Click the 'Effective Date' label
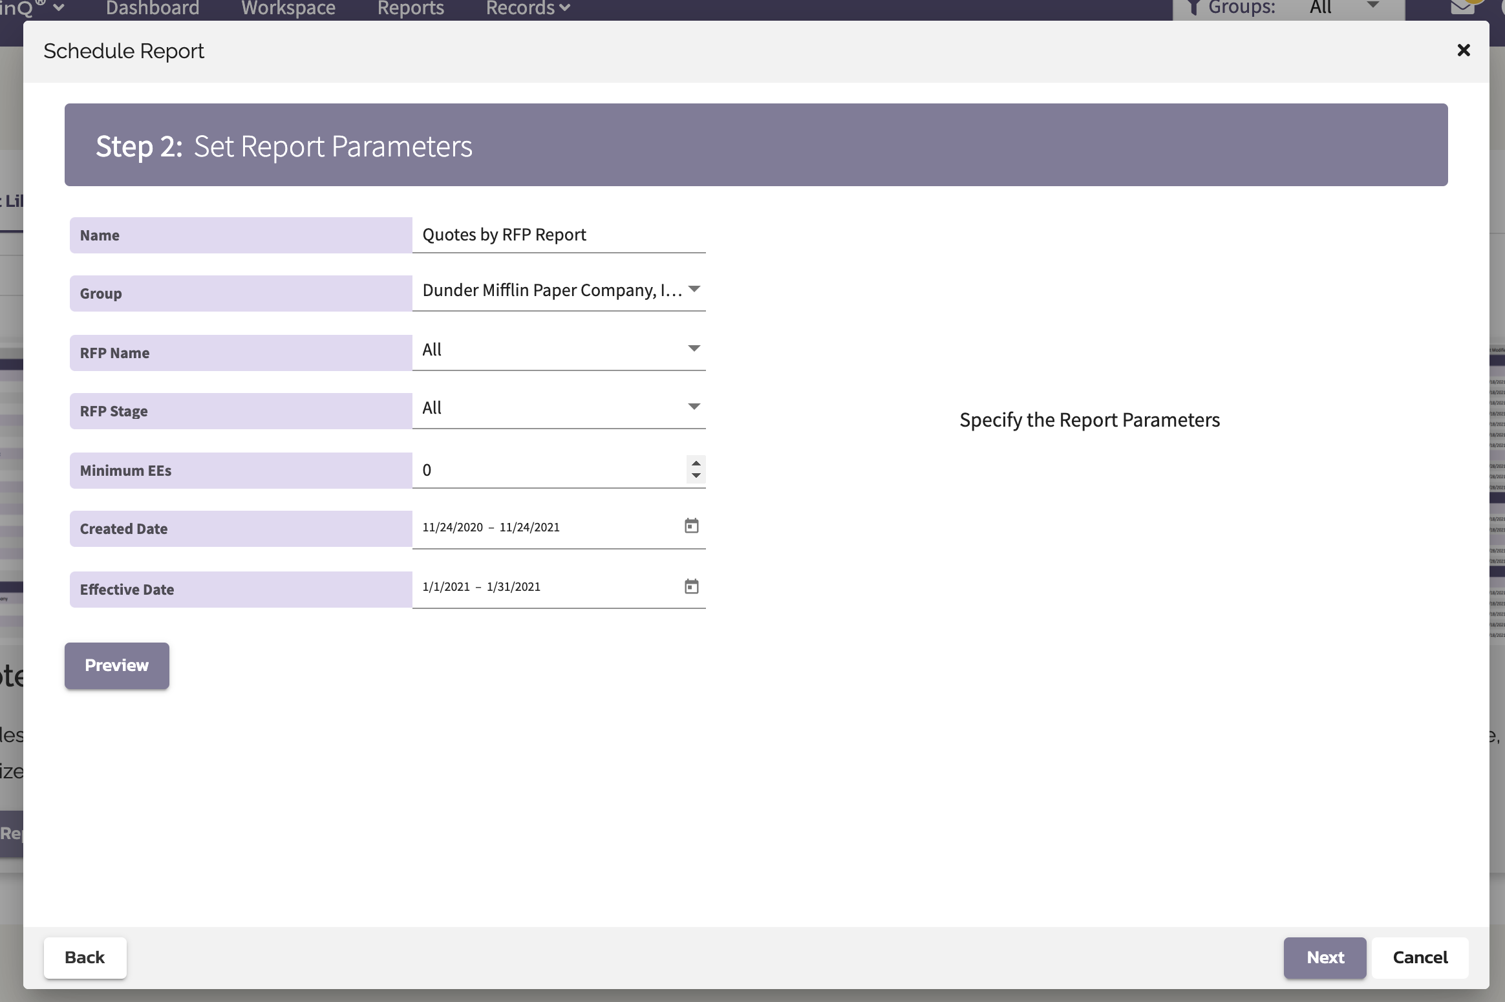The image size is (1505, 1002). [x=127, y=590]
